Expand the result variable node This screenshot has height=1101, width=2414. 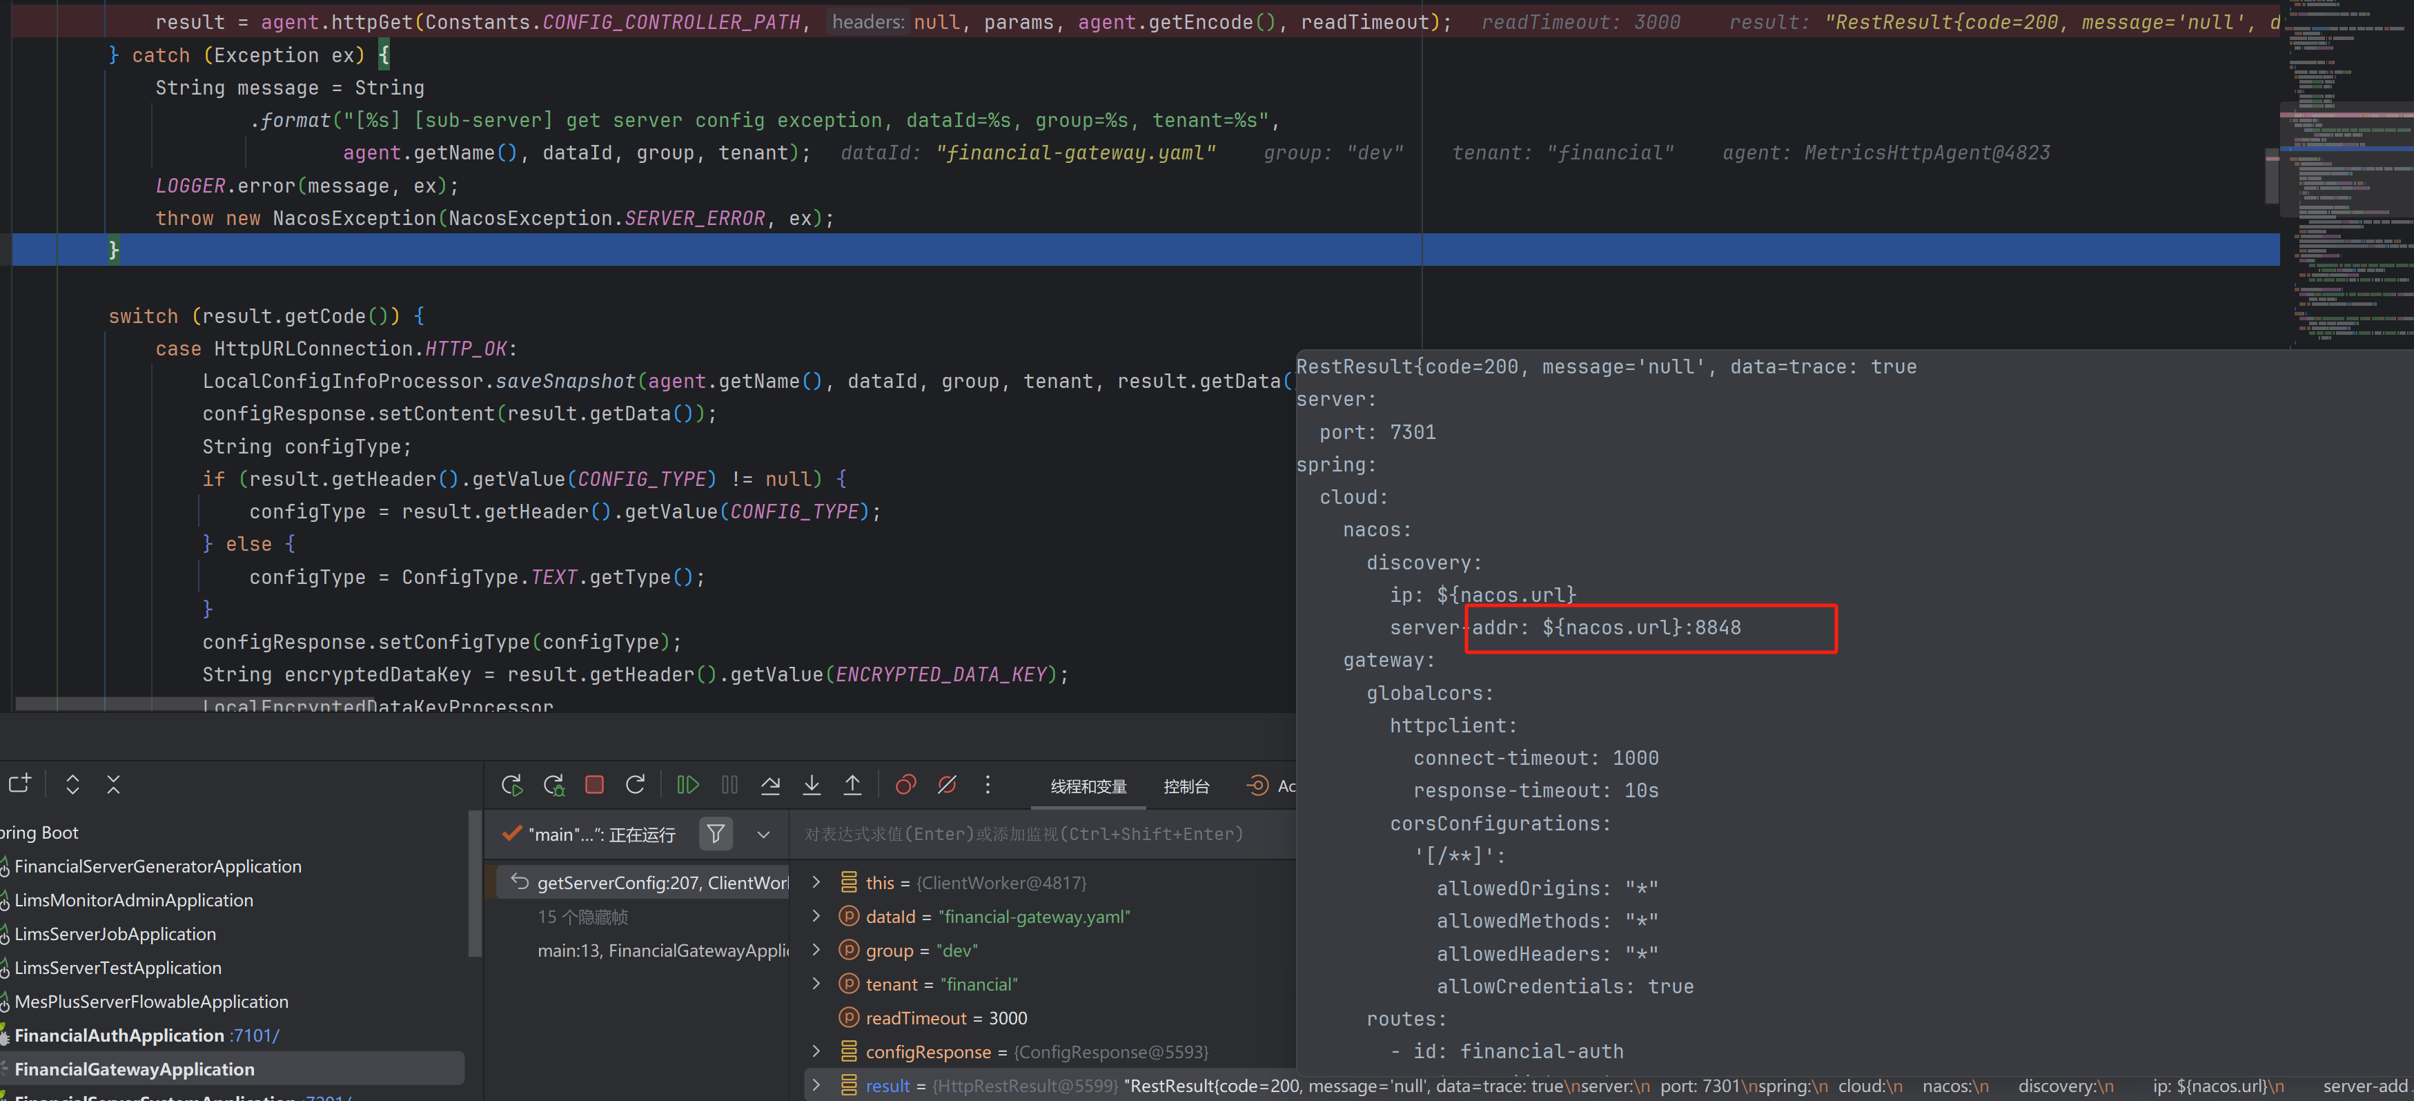816,1085
